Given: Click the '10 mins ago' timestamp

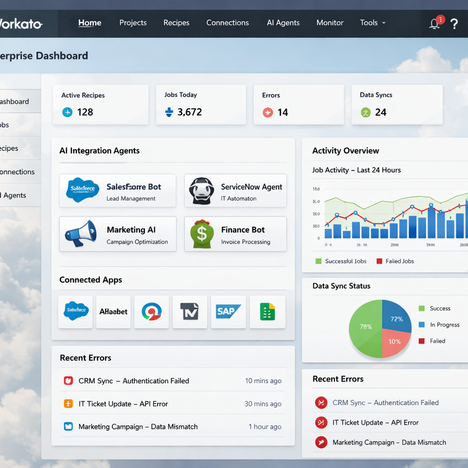Looking at the screenshot, I should pos(263,381).
